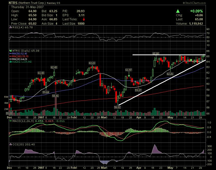Click the red Last Ticks down arrow
The image size is (216, 170).
84,19
